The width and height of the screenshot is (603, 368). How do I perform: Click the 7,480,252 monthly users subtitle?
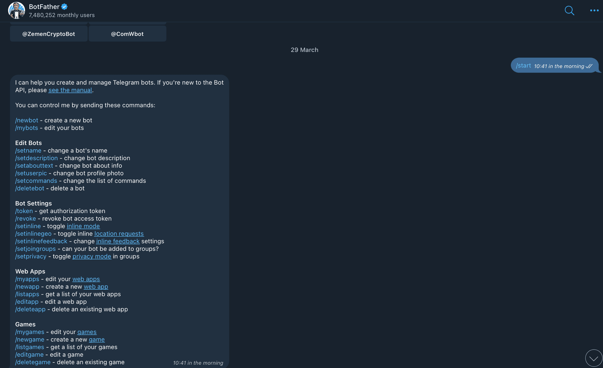tap(62, 15)
